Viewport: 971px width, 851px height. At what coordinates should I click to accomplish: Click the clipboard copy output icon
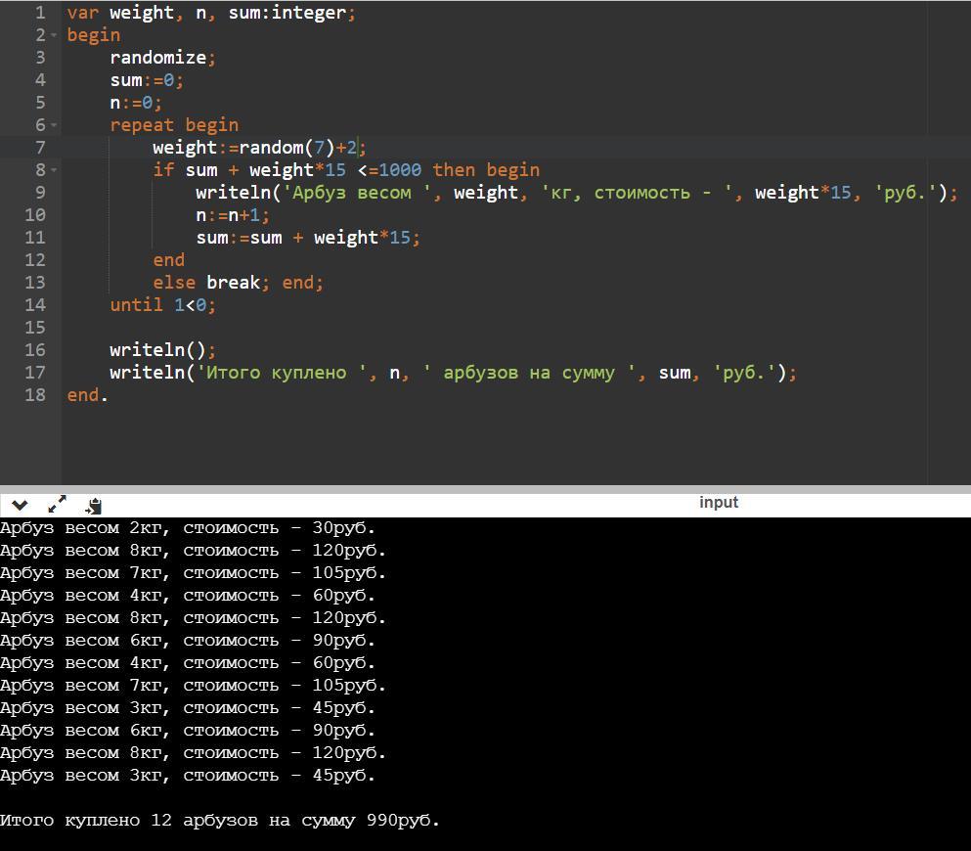[94, 506]
